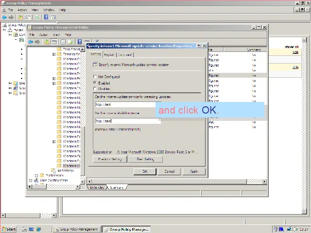Expand the Terminal Services folder node

tap(54, 54)
